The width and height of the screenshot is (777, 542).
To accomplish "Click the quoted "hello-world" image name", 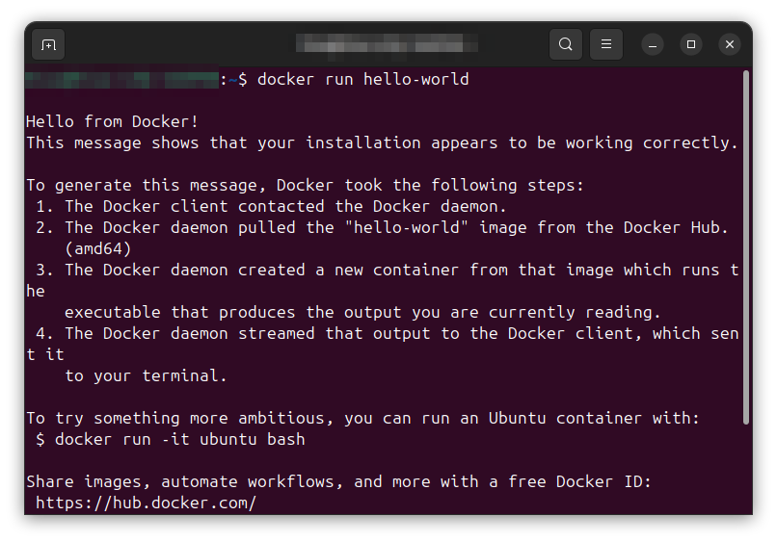I will [407, 228].
